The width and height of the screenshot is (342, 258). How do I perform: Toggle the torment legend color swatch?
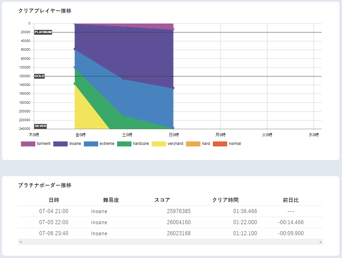tap(28, 144)
